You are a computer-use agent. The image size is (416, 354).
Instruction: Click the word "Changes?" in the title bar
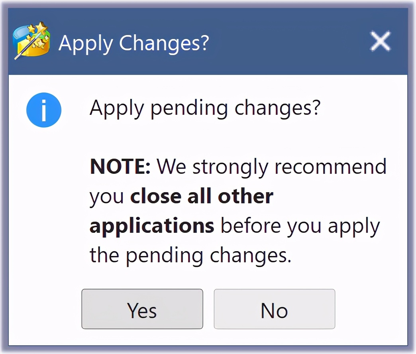(x=164, y=43)
